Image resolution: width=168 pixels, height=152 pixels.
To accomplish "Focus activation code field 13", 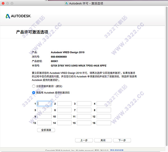I will [x=45, y=123].
